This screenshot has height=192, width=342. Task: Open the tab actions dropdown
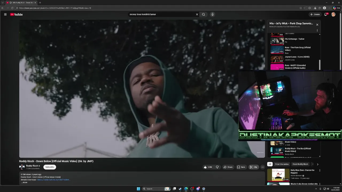[2, 3]
